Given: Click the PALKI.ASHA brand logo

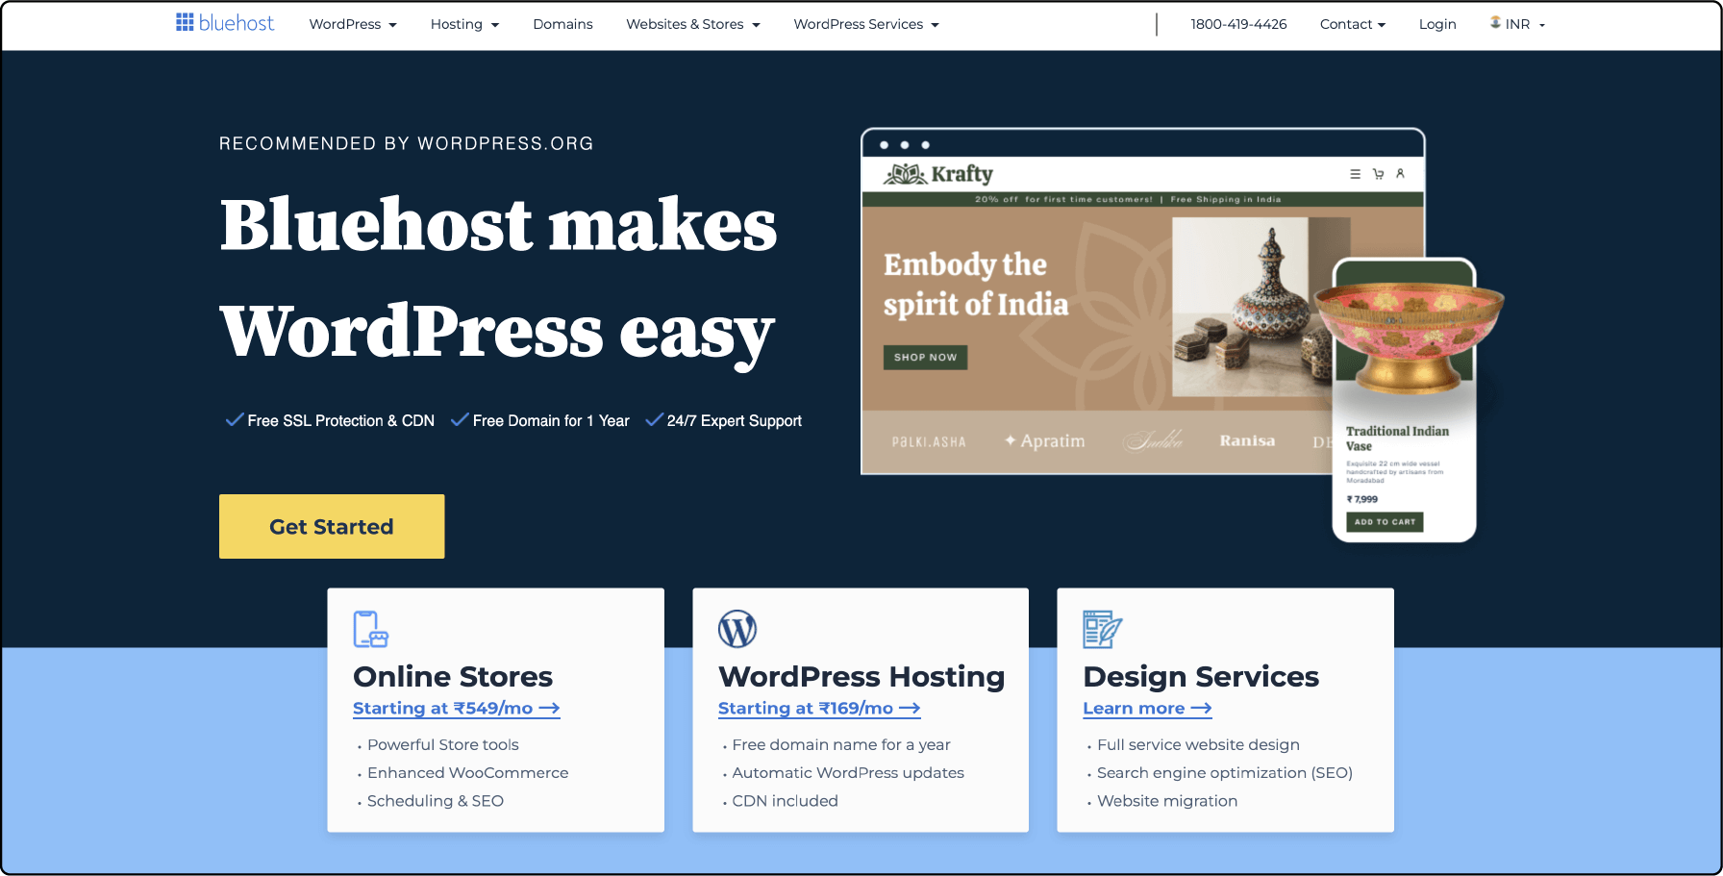Looking at the screenshot, I should click(929, 442).
